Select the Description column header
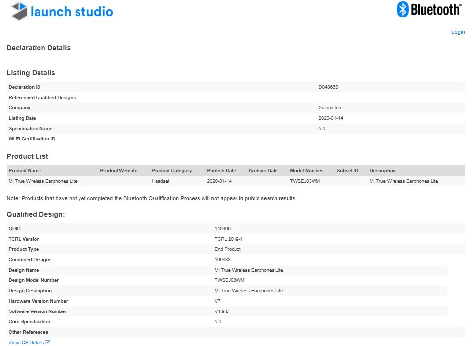Viewport: 472px width, 346px height. [383, 171]
